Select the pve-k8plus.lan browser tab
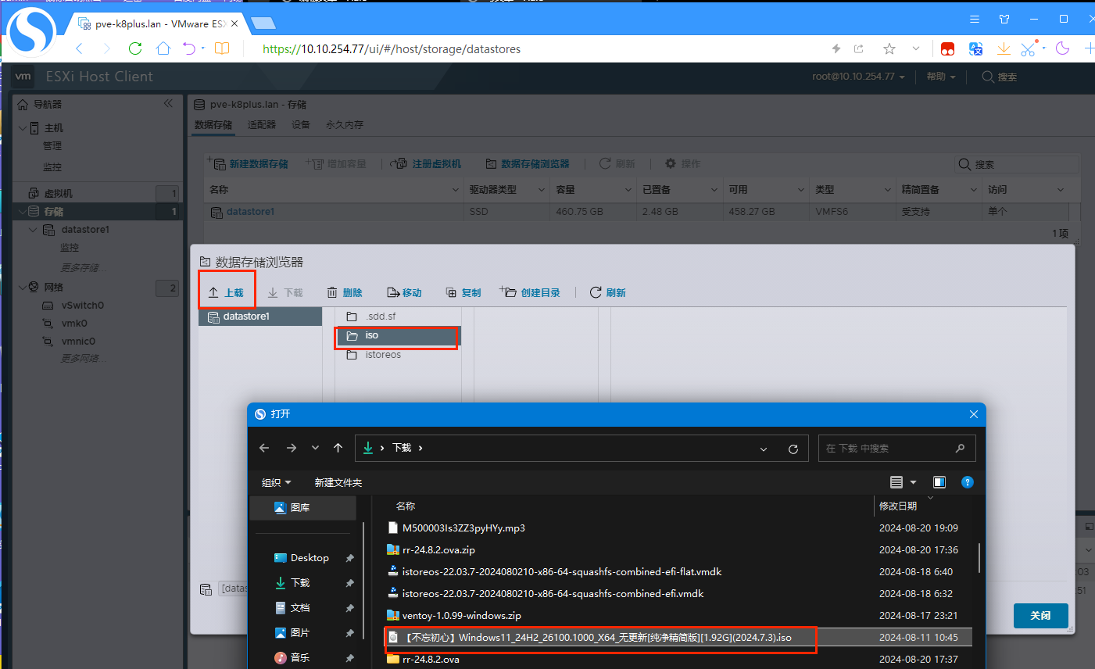 tap(159, 23)
